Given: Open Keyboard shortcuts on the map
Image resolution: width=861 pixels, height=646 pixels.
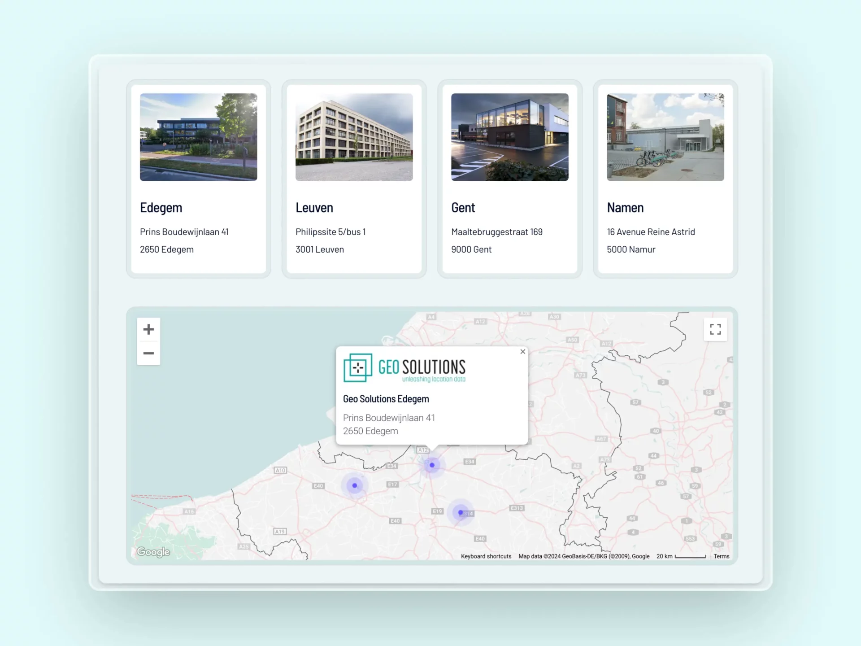Looking at the screenshot, I should pos(486,556).
